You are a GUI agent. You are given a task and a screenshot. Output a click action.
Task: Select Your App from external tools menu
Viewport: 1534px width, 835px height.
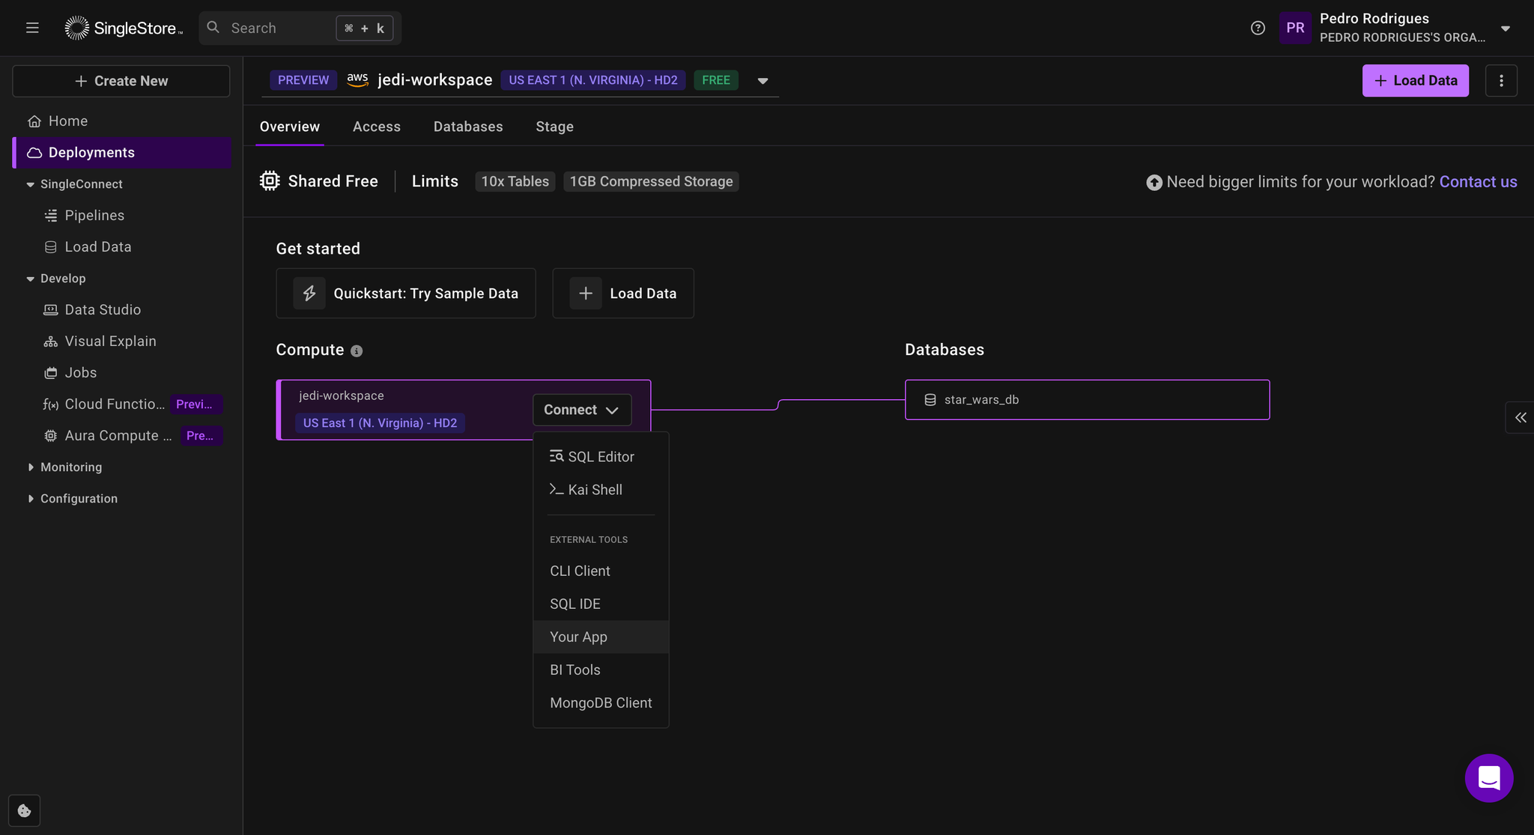(x=577, y=637)
